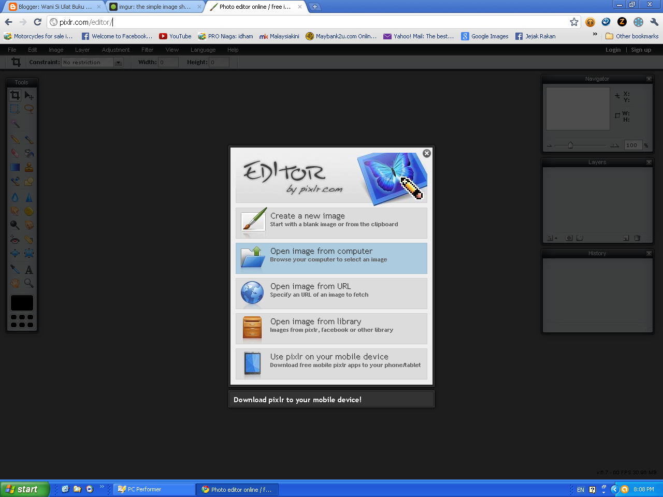Choose Open image from library
The width and height of the screenshot is (663, 497).
click(331, 329)
